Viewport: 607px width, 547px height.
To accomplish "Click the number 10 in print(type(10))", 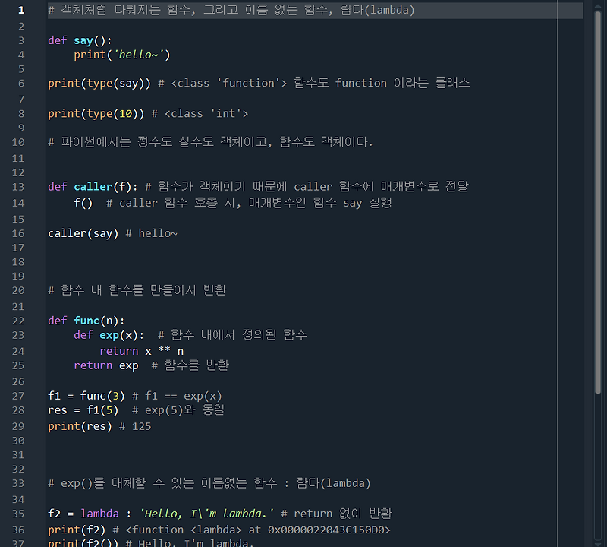I will point(125,114).
